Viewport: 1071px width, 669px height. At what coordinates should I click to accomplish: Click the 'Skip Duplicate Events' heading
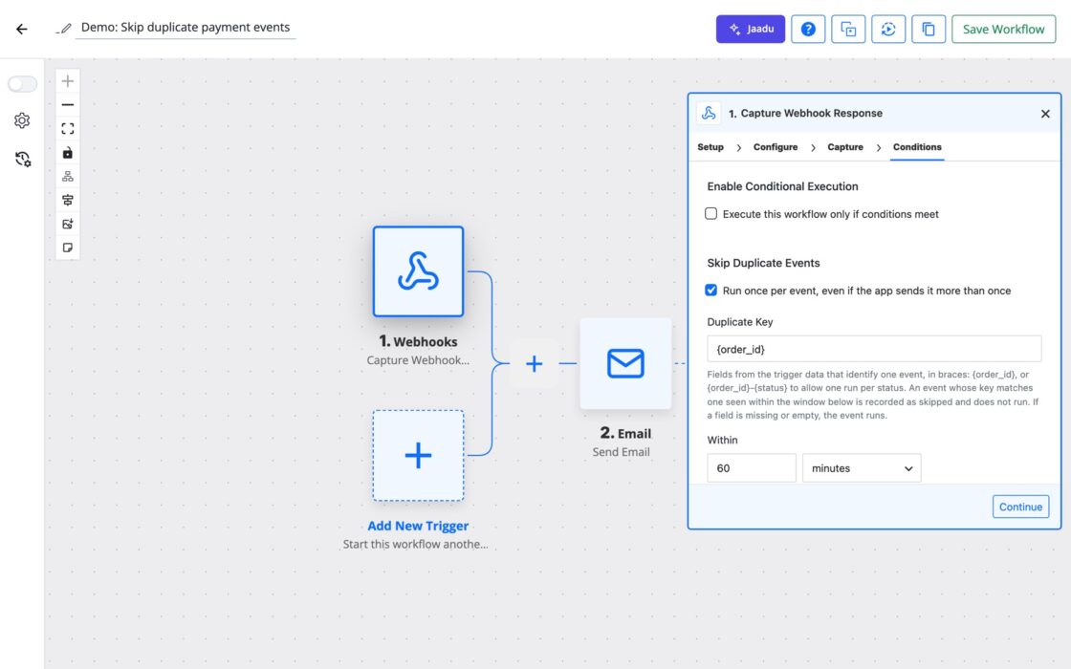763,263
